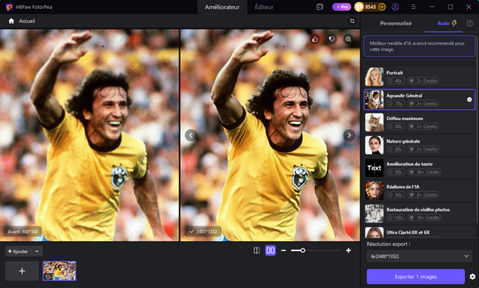This screenshot has height=288, width=479.
Task: Zoom in with the plus icon
Action: coord(348,250)
